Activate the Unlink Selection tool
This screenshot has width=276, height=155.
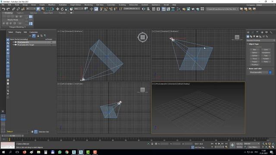[18, 9]
